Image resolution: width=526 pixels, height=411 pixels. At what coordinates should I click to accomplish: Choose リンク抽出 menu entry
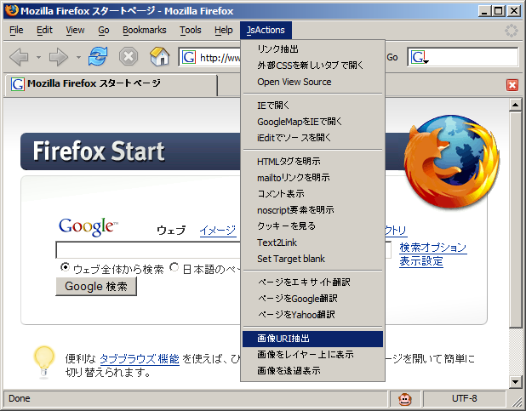pos(312,49)
